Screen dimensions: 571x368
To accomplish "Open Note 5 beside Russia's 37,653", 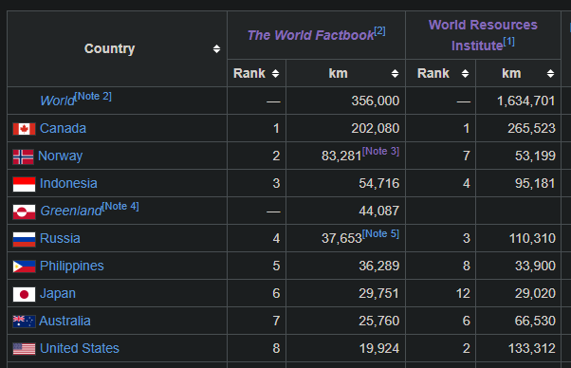I will pos(380,233).
